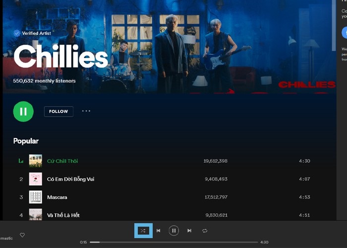The height and width of the screenshot is (248, 347).
Task: Select the track Và Thế Là Hết
Action: [63, 215]
